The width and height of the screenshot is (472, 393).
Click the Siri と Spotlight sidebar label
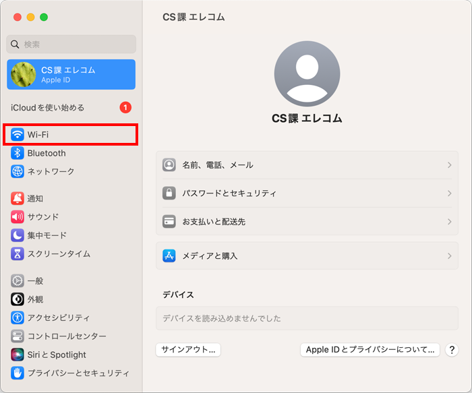pyautogui.click(x=57, y=355)
